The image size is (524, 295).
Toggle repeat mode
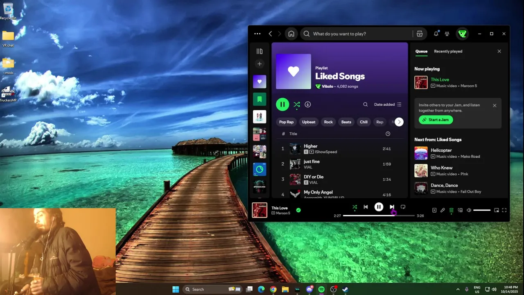click(403, 207)
